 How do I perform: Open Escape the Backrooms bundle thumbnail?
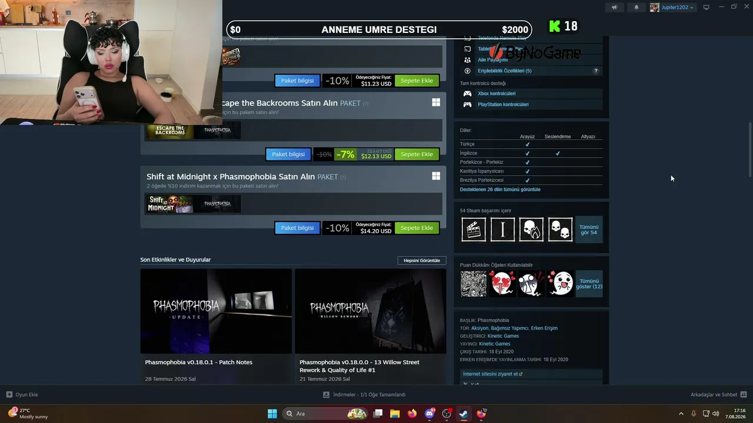(x=170, y=130)
